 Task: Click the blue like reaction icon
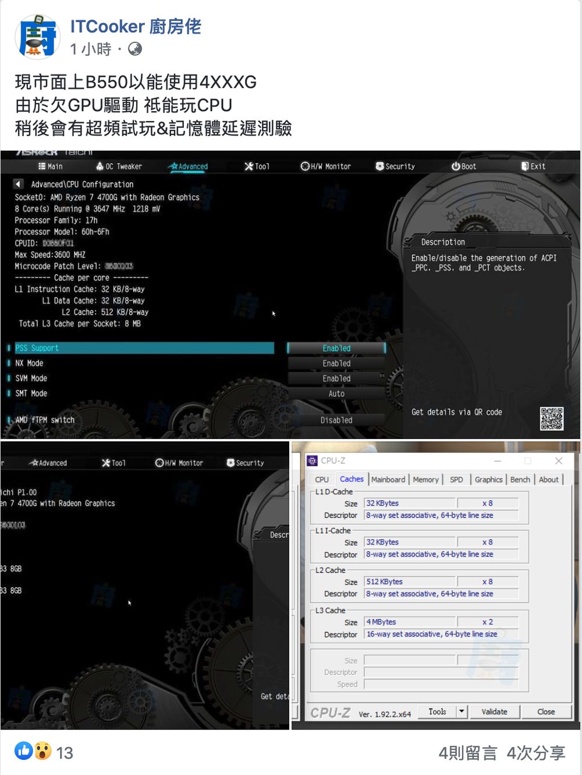24,751
